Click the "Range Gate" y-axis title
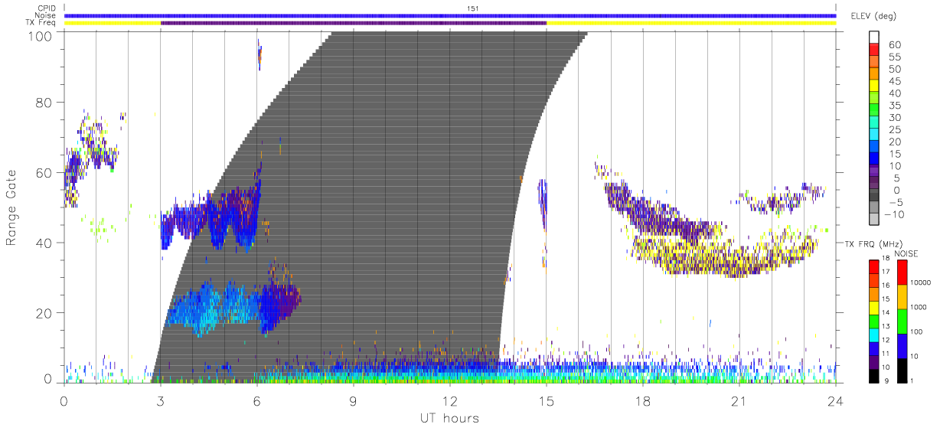This screenshot has width=940, height=434. click(11, 207)
